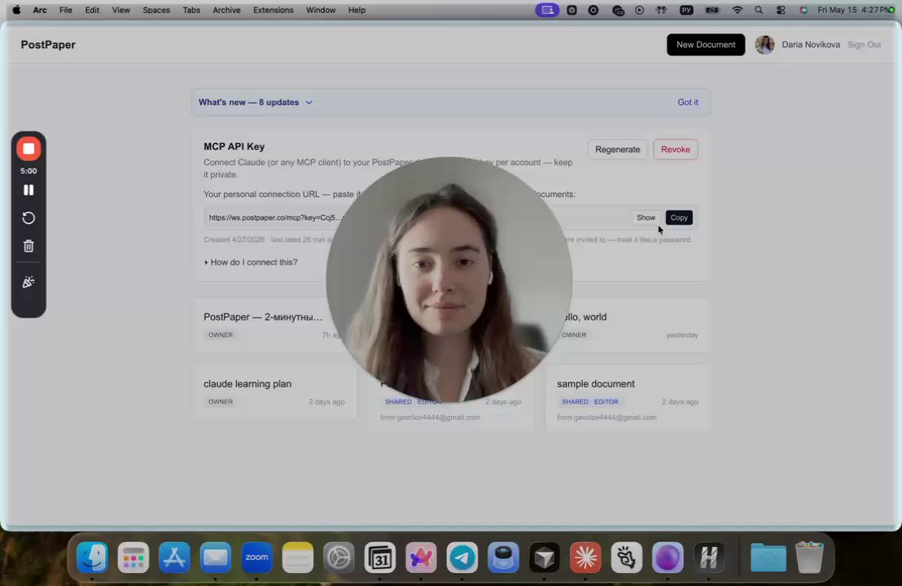Image resolution: width=902 pixels, height=586 pixels.
Task: Delete the recording with the trash icon
Action: pos(28,246)
